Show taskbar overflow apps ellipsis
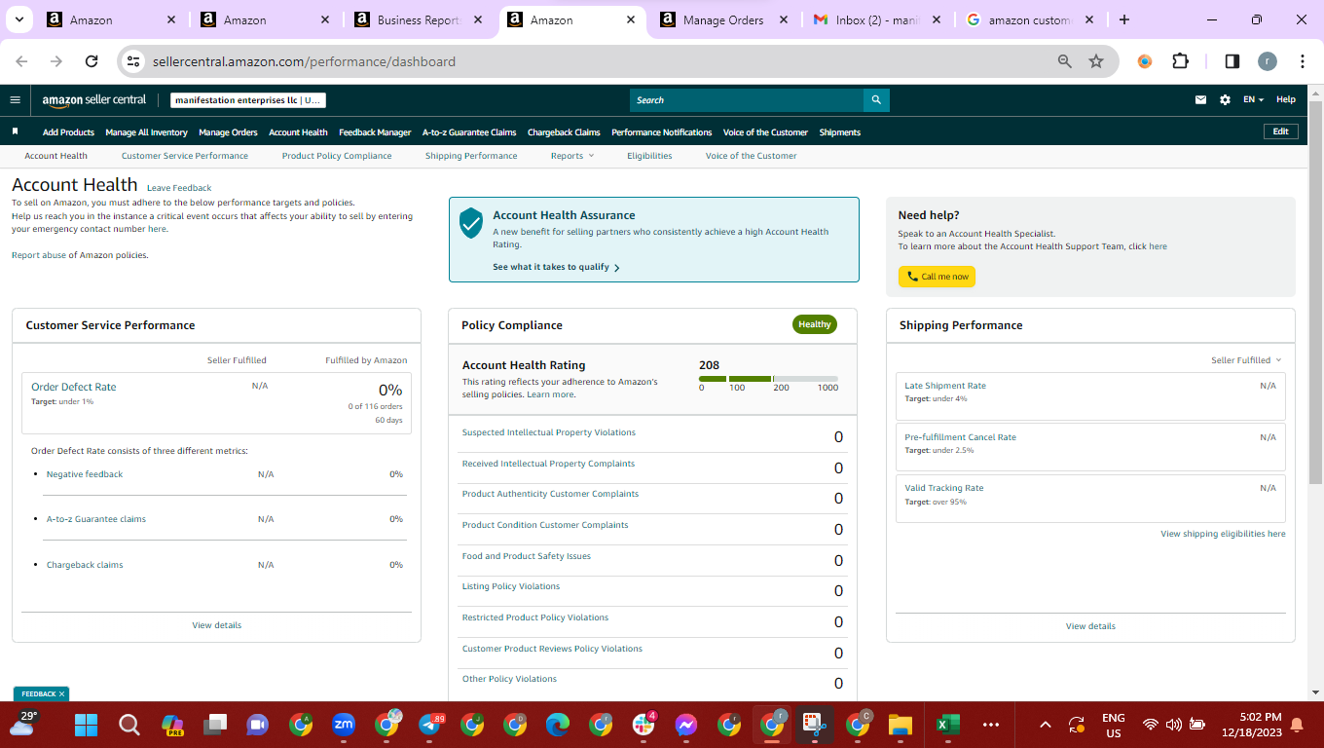Viewport: 1324px width, 748px height. coord(991,725)
